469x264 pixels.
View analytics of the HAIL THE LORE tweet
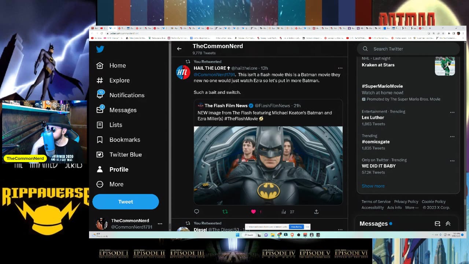click(x=284, y=212)
